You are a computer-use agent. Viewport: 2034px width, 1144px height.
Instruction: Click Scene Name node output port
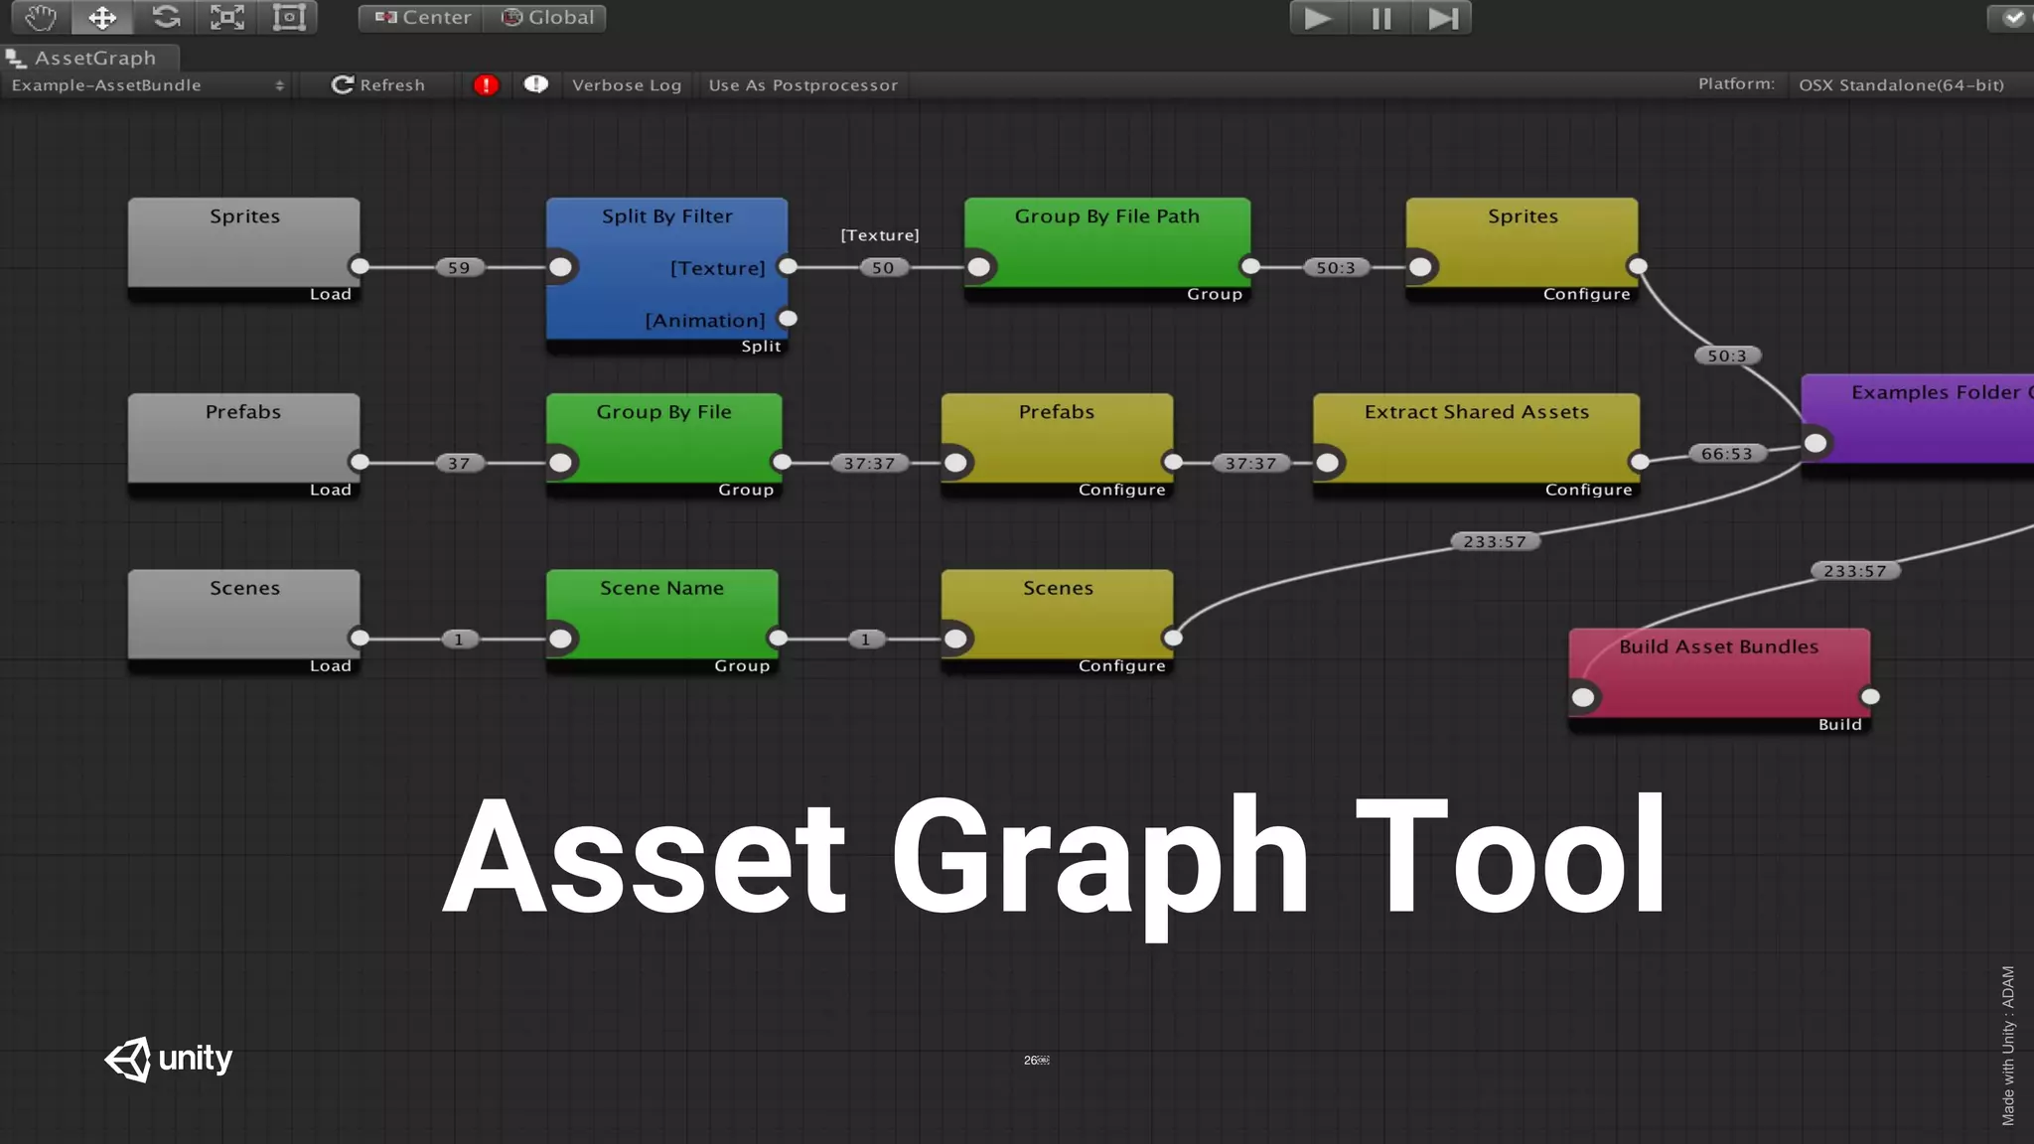(779, 638)
